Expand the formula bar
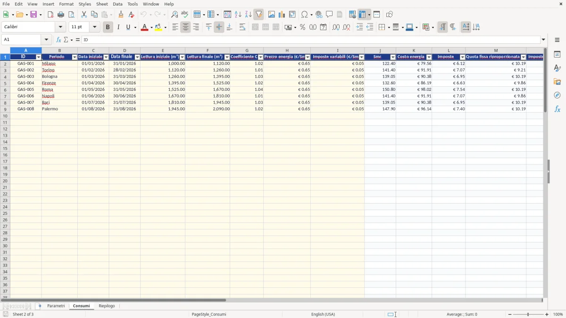The image size is (566, 318). (x=543, y=40)
